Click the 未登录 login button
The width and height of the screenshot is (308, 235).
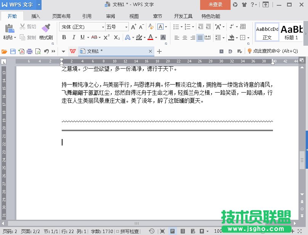[215, 5]
